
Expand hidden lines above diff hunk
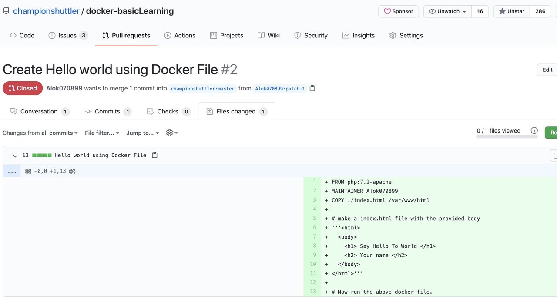pos(12,171)
